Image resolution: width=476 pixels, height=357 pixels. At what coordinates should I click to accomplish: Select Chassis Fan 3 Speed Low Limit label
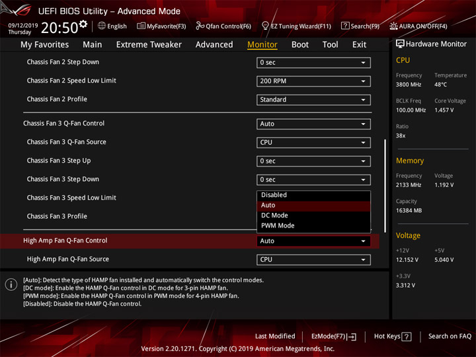tap(71, 198)
